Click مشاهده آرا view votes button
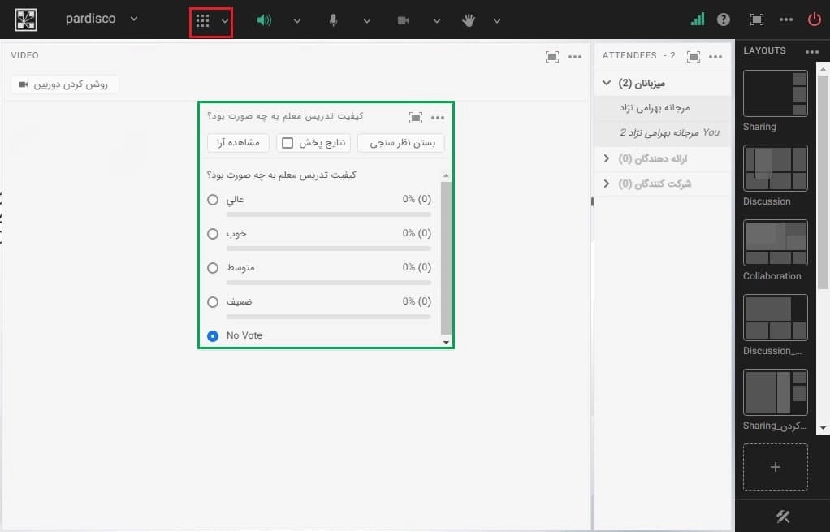The width and height of the screenshot is (830, 532). (238, 143)
